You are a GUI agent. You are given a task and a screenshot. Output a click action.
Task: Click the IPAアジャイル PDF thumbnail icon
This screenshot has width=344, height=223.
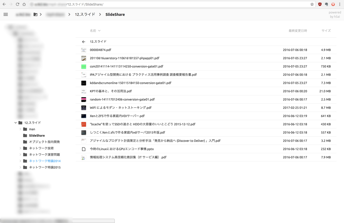pos(83,75)
